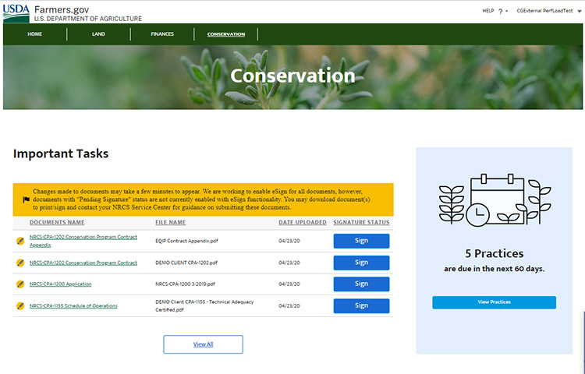
Task: Click the flag icon in yellow notice banner
Action: pos(26,199)
